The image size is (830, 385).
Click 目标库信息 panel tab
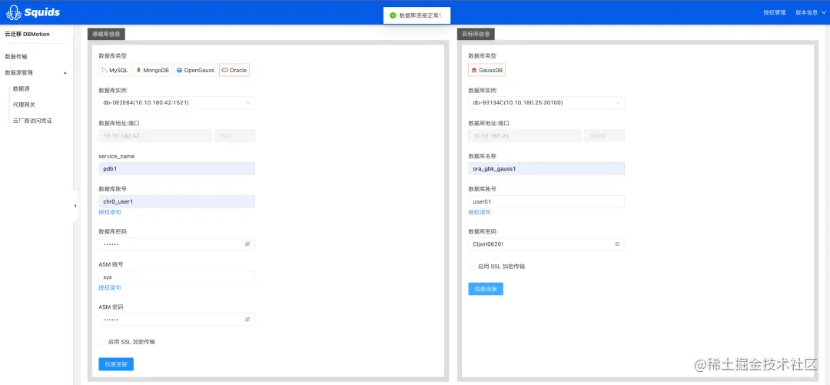click(x=476, y=35)
